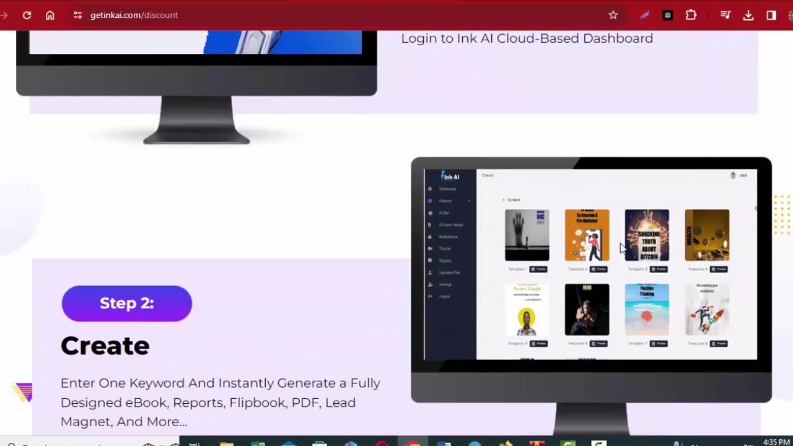
Task: Click 'Login to Ink AI Cloud-Based Dashboard' text
Action: click(527, 38)
